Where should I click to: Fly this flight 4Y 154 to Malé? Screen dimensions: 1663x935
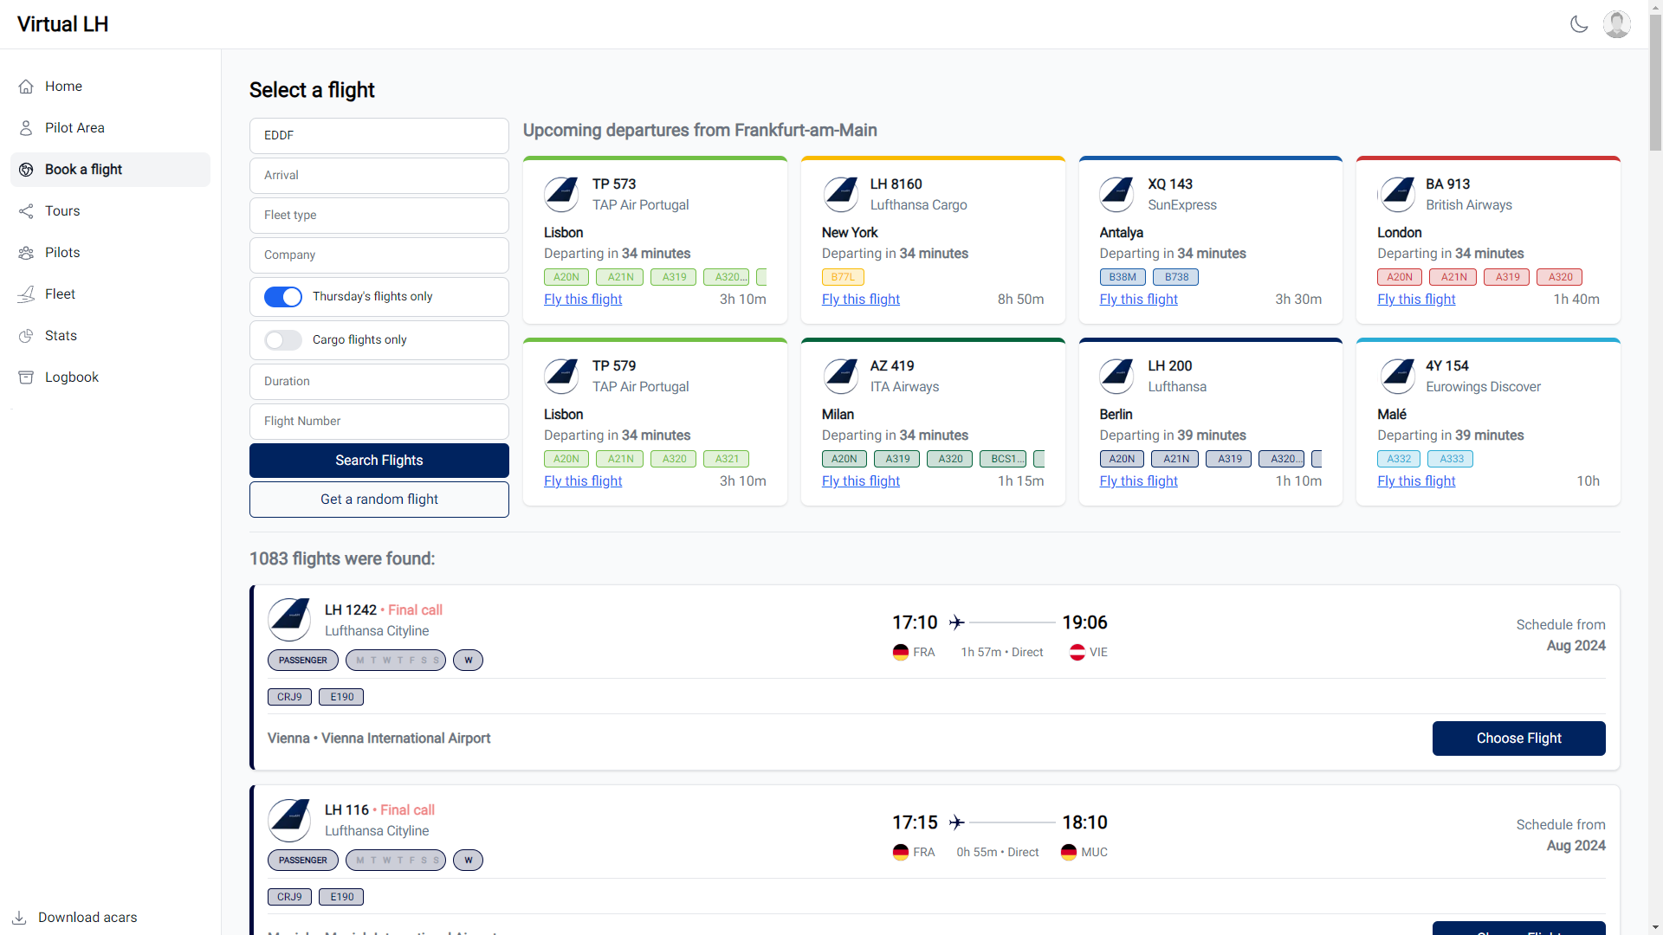(x=1417, y=481)
